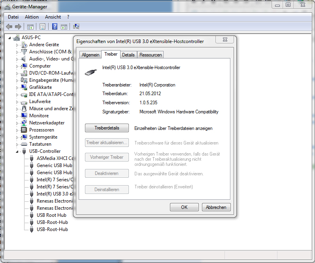This screenshot has width=315, height=263.
Task: Close the Eigenschaften properties dialog
Action: 225,39
